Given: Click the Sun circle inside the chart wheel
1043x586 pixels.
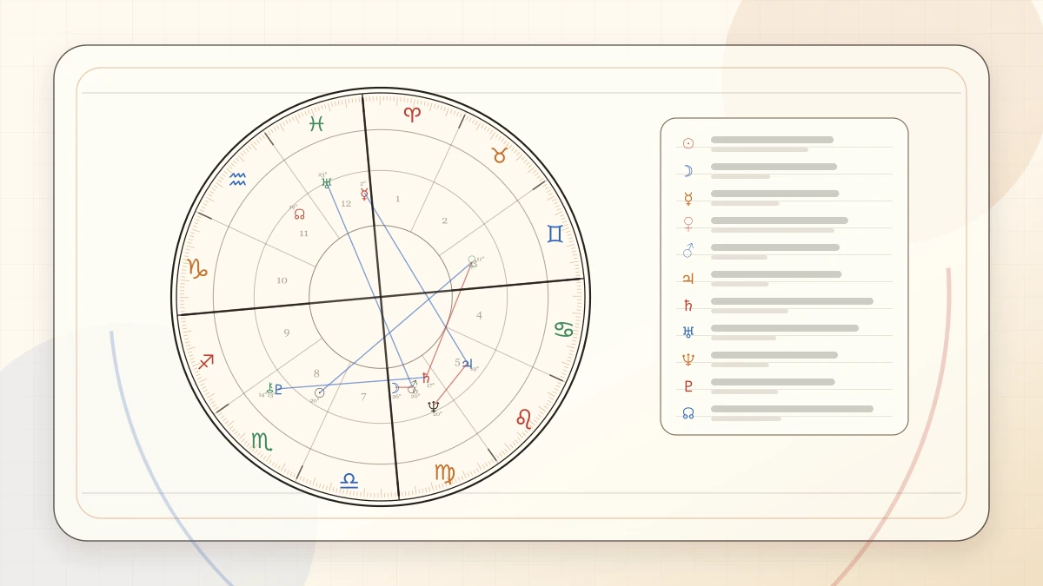Looking at the screenshot, I should pos(319,392).
